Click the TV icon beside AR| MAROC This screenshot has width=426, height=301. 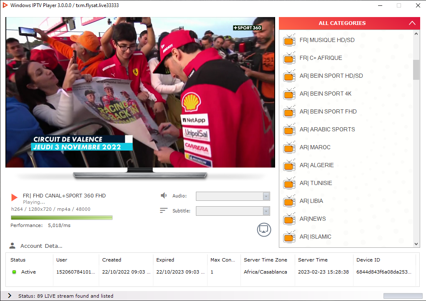click(x=289, y=148)
